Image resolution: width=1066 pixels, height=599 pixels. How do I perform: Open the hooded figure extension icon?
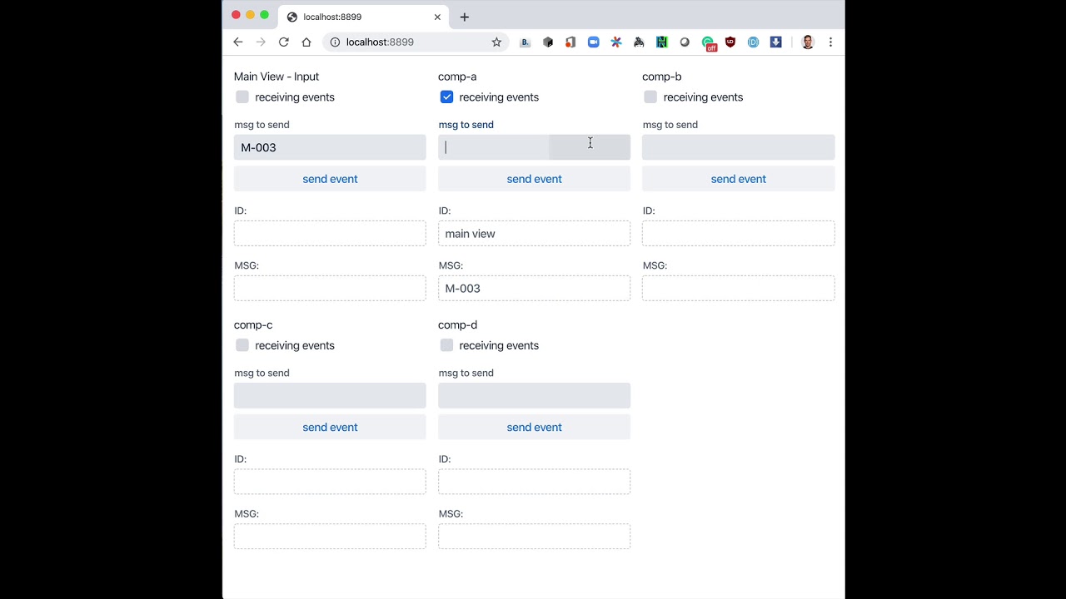[639, 42]
